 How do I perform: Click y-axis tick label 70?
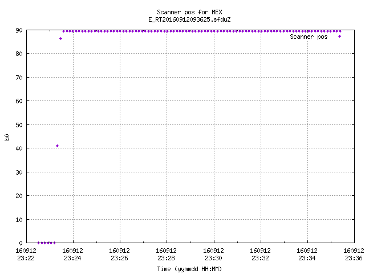(x=19, y=78)
